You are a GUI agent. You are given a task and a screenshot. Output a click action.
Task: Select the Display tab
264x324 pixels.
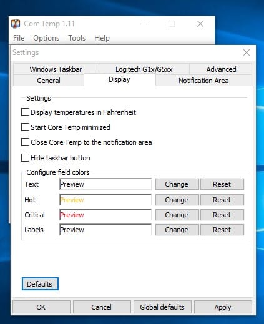tap(119, 79)
